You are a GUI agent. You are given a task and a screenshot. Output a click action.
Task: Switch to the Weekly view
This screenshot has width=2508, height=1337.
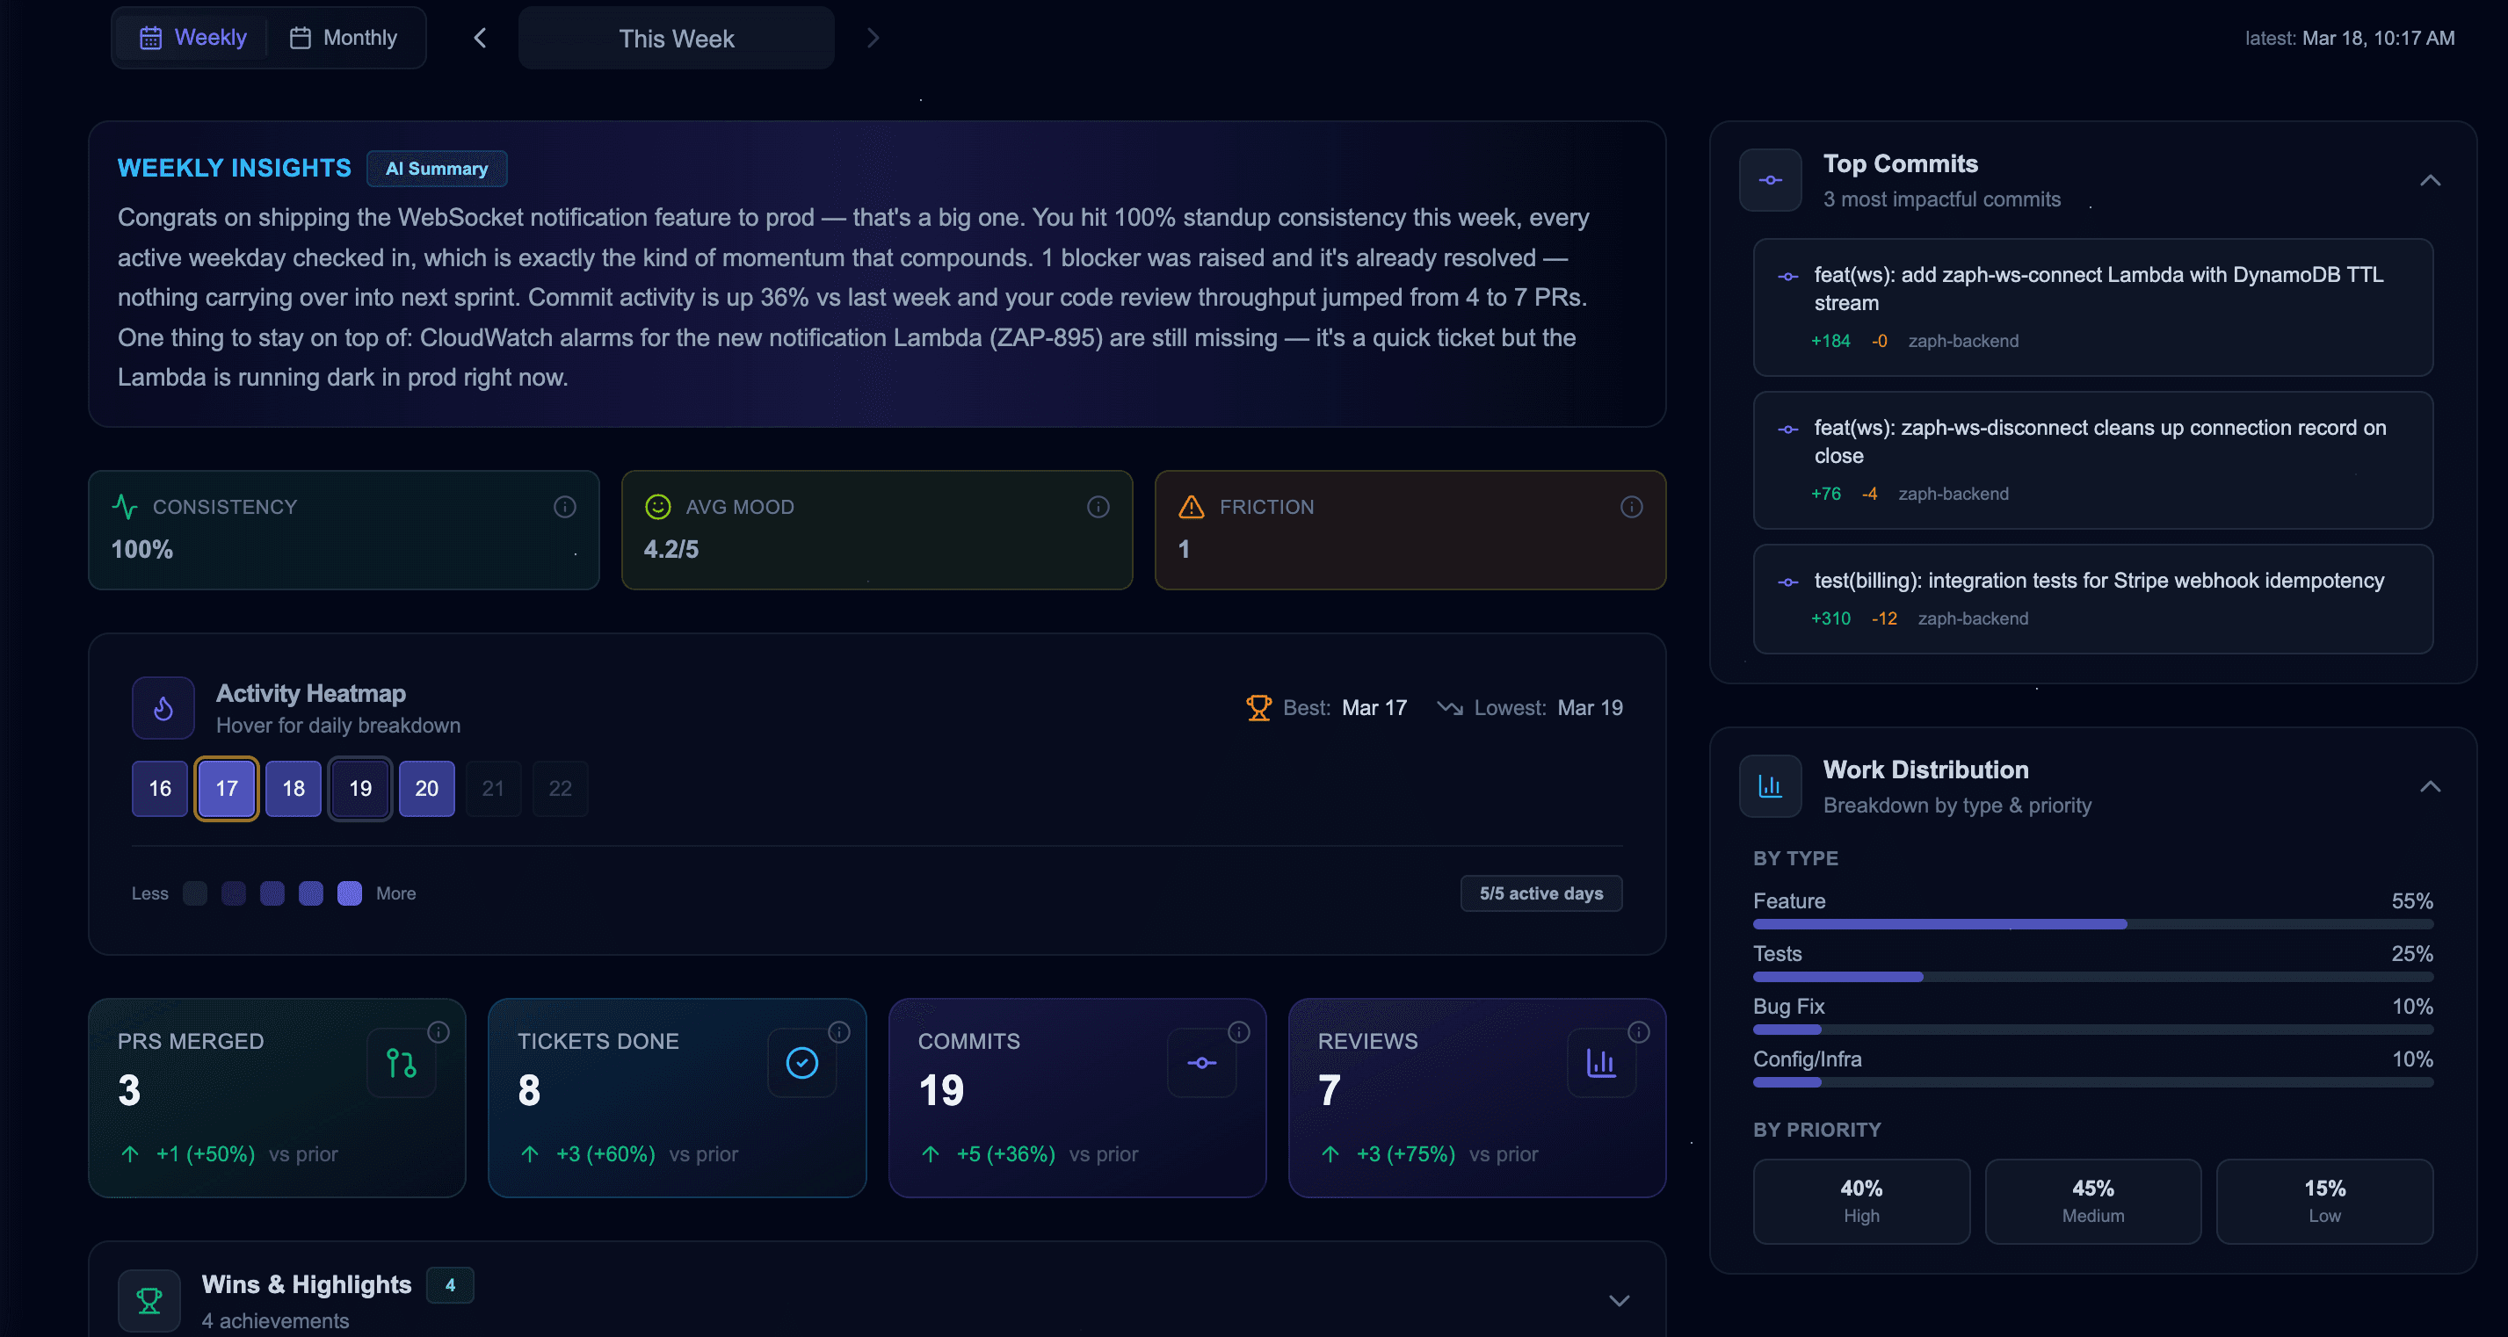coord(191,37)
